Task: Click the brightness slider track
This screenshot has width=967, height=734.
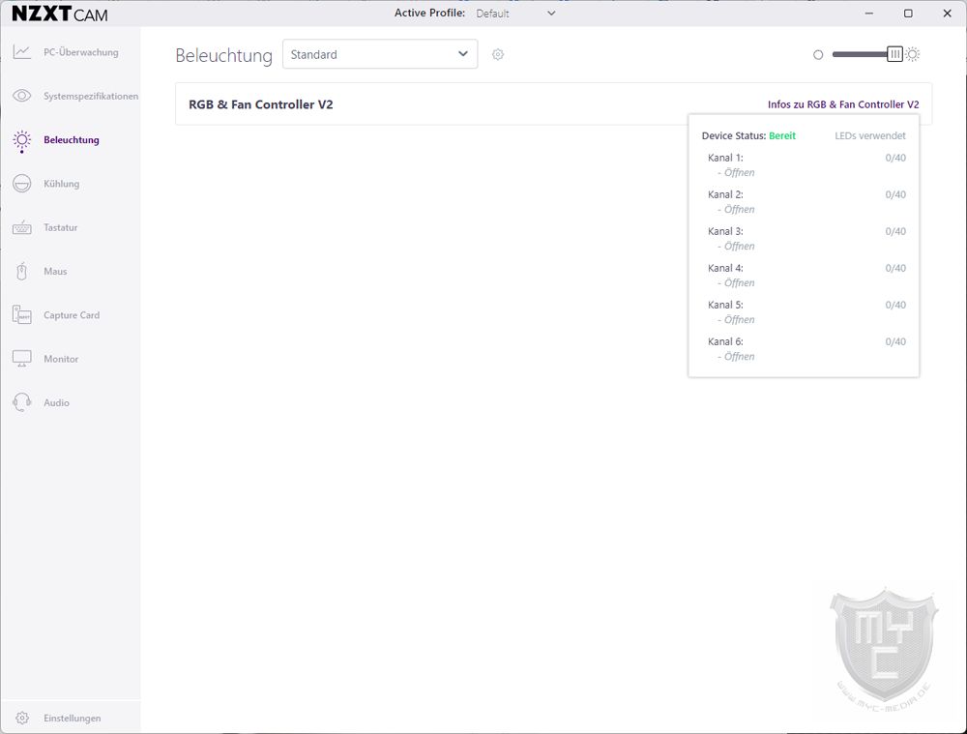Action: 860,54
